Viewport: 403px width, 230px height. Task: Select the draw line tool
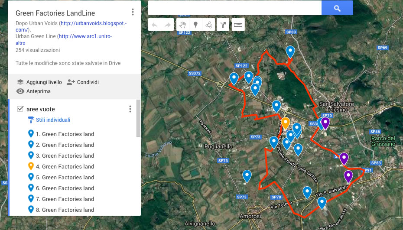(209, 25)
